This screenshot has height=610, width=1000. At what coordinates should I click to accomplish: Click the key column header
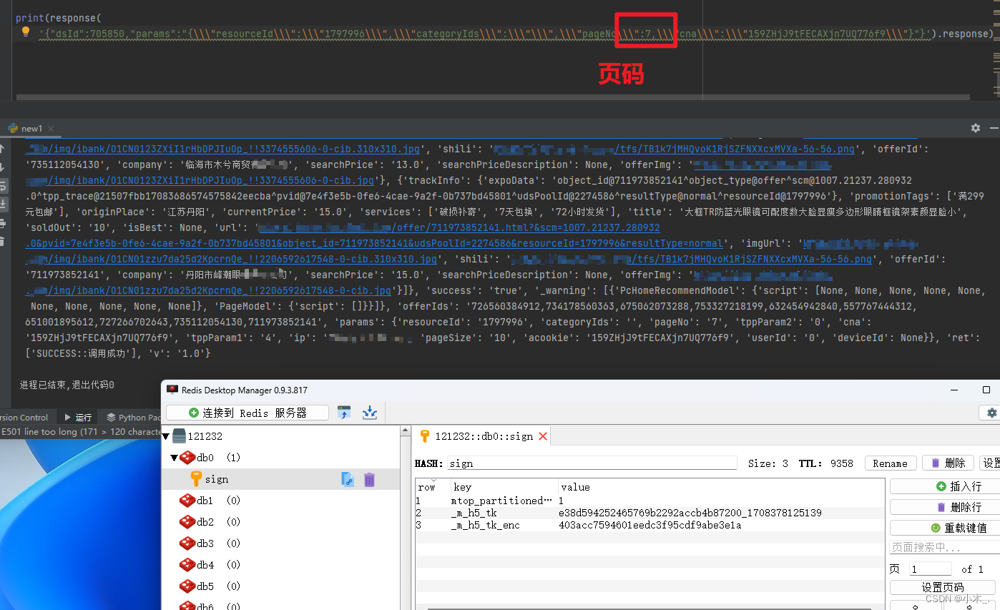[504, 487]
